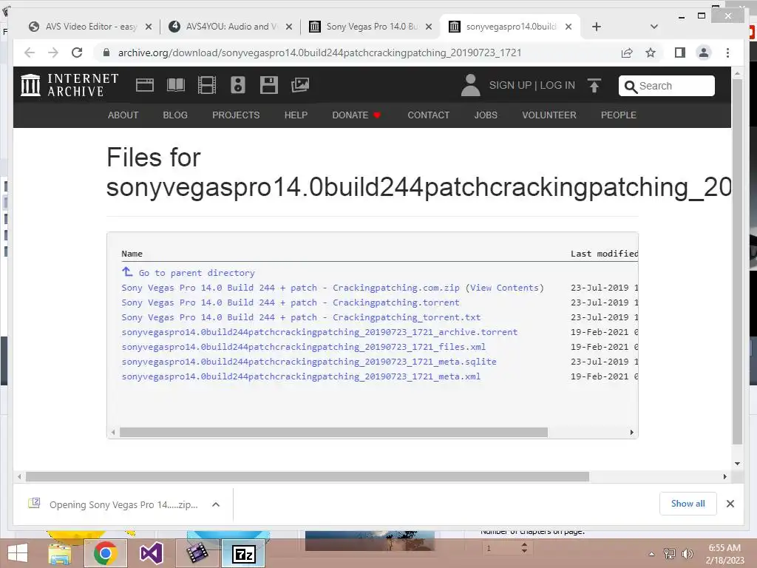This screenshot has height=568, width=757.
Task: Open the Software floppy disk icon
Action: (x=269, y=85)
